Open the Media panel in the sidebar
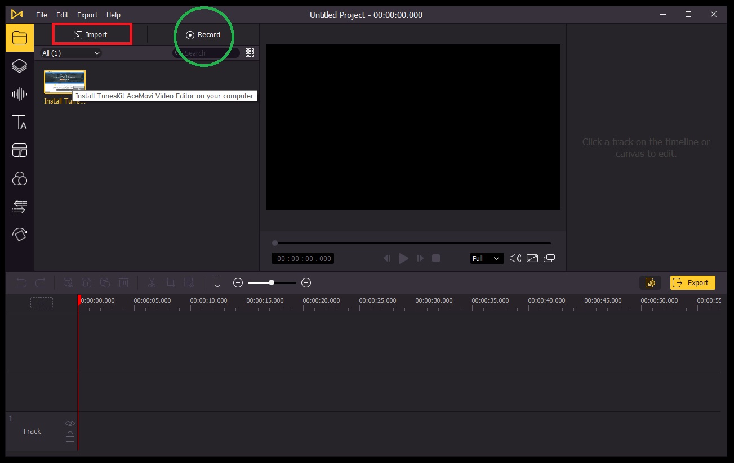This screenshot has width=734, height=463. pyautogui.click(x=20, y=38)
